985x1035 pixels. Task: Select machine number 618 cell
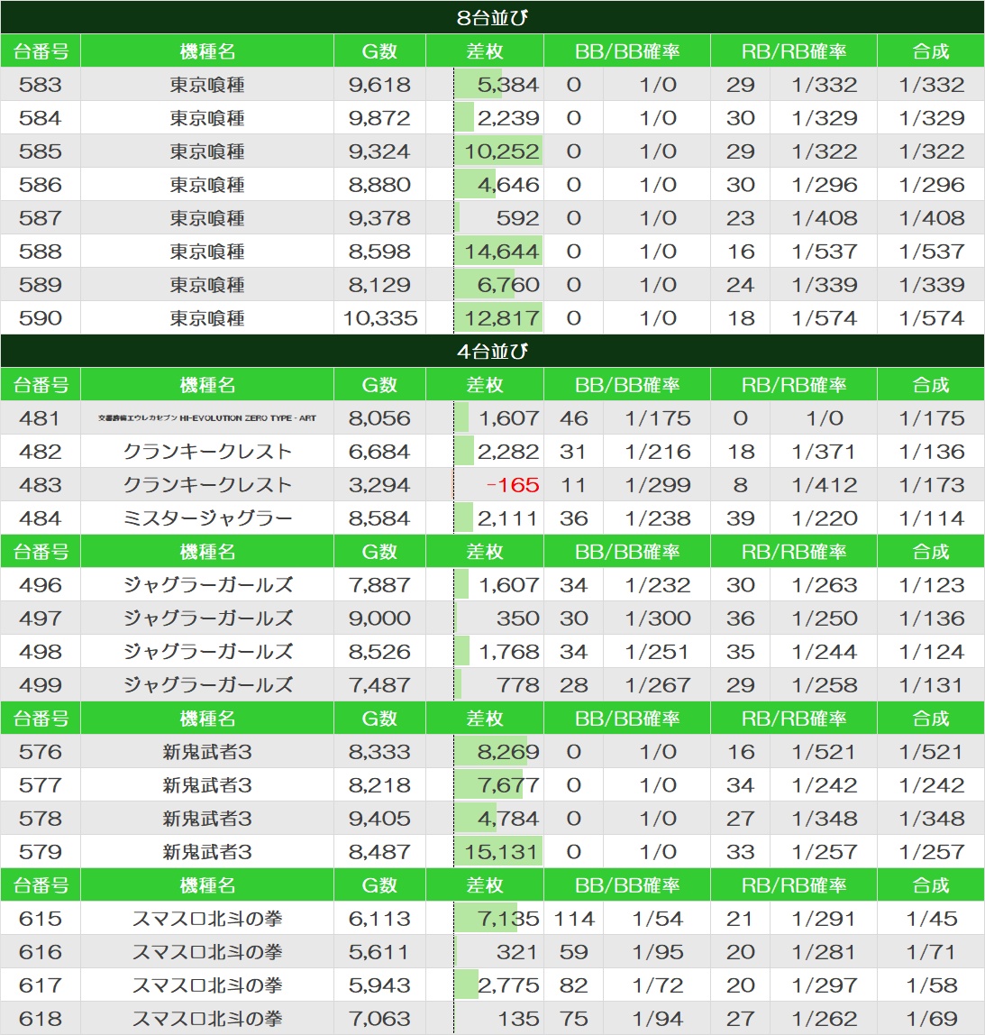41,1019
